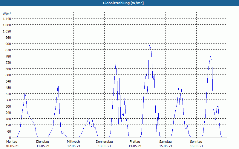Select the Dienstag day label
The height and width of the screenshot is (149, 239).
[42, 142]
